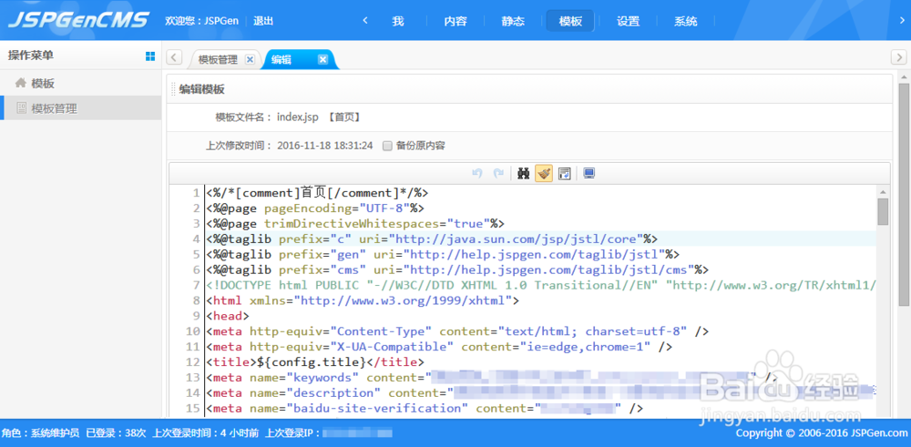The image size is (911, 447).
Task: Click 上次登录时间：4 小时前 status text
Action: (x=206, y=433)
